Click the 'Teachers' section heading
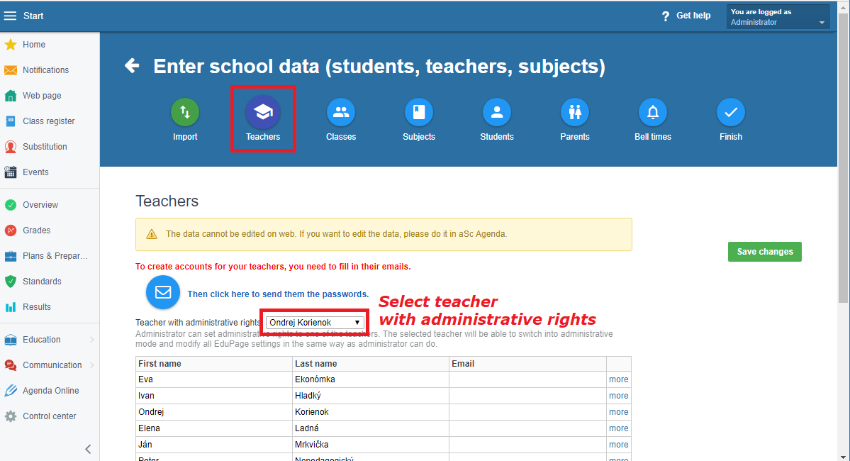The height and width of the screenshot is (461, 850). pyautogui.click(x=167, y=201)
